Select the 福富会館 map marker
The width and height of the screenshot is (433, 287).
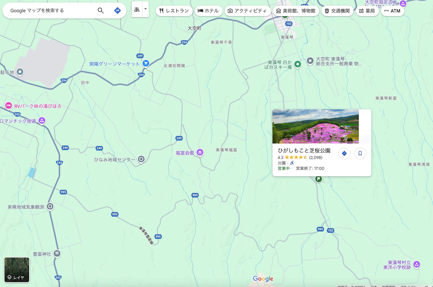[200, 152]
